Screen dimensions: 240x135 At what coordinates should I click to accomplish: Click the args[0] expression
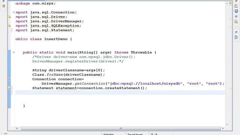click(94, 70)
